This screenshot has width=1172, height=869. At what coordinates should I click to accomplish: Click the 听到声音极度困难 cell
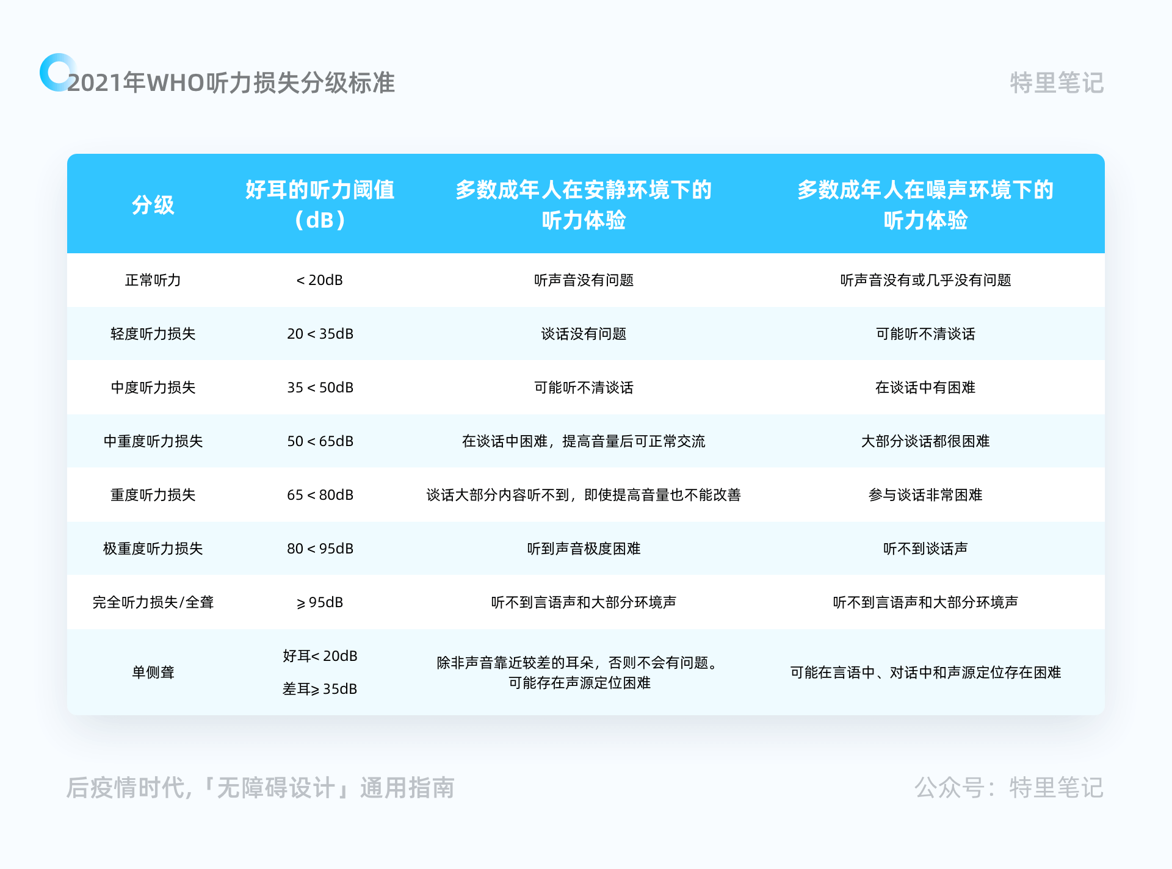coord(584,549)
